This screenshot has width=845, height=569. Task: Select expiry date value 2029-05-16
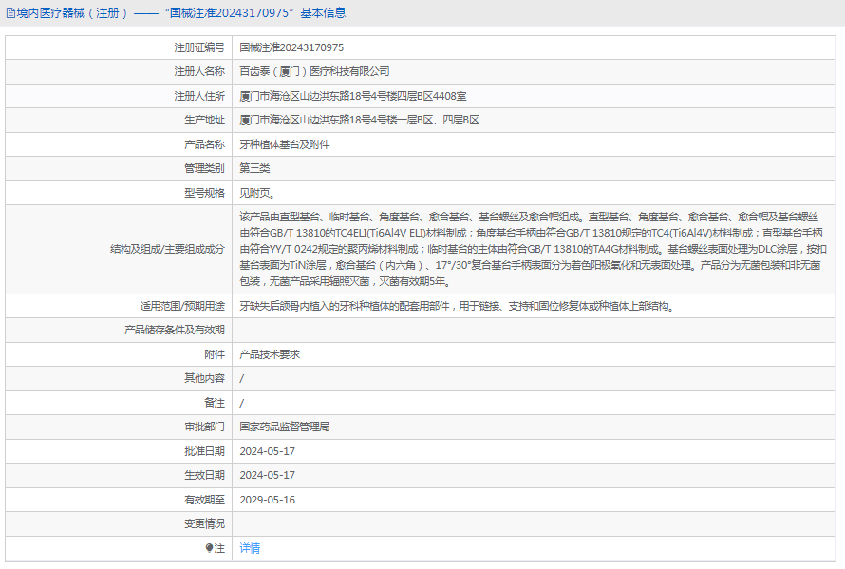[x=268, y=500]
